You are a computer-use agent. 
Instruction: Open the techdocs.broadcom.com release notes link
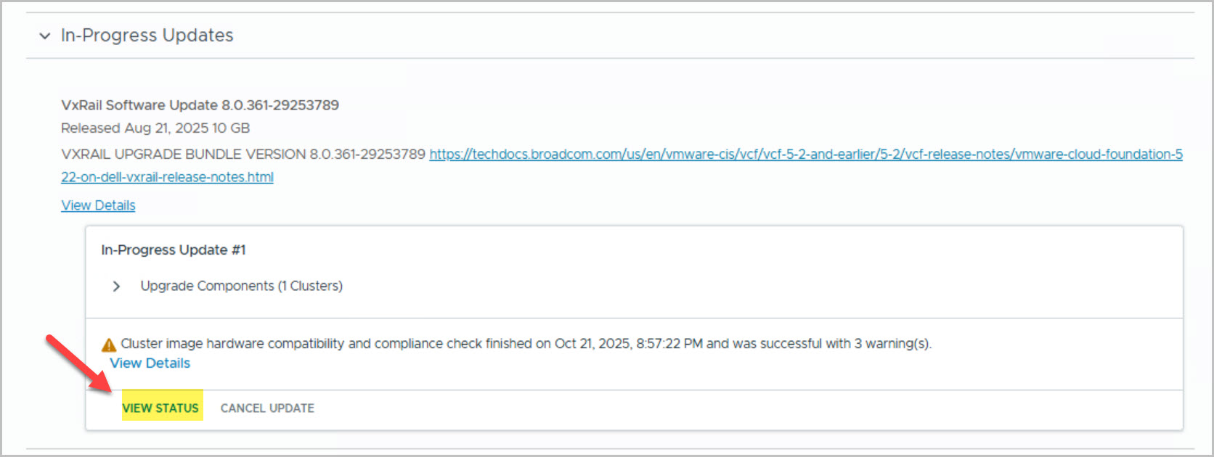pos(805,155)
